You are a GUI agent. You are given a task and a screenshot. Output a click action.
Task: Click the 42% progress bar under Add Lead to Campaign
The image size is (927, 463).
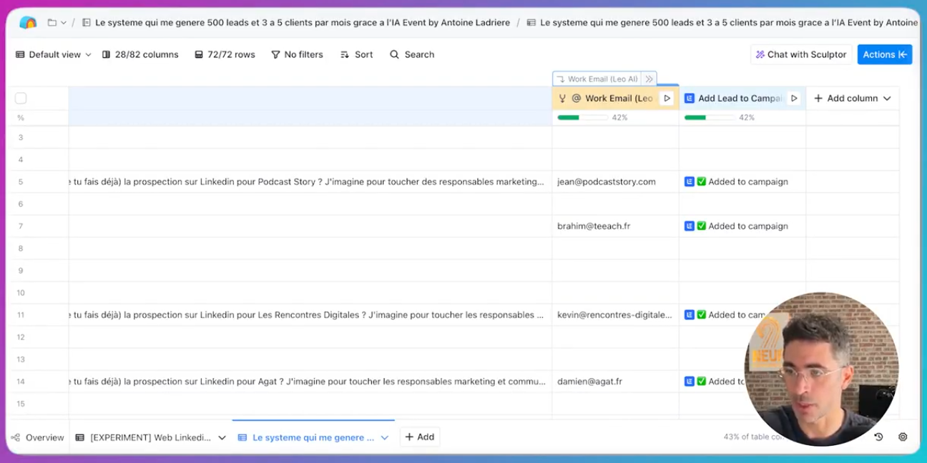(710, 117)
